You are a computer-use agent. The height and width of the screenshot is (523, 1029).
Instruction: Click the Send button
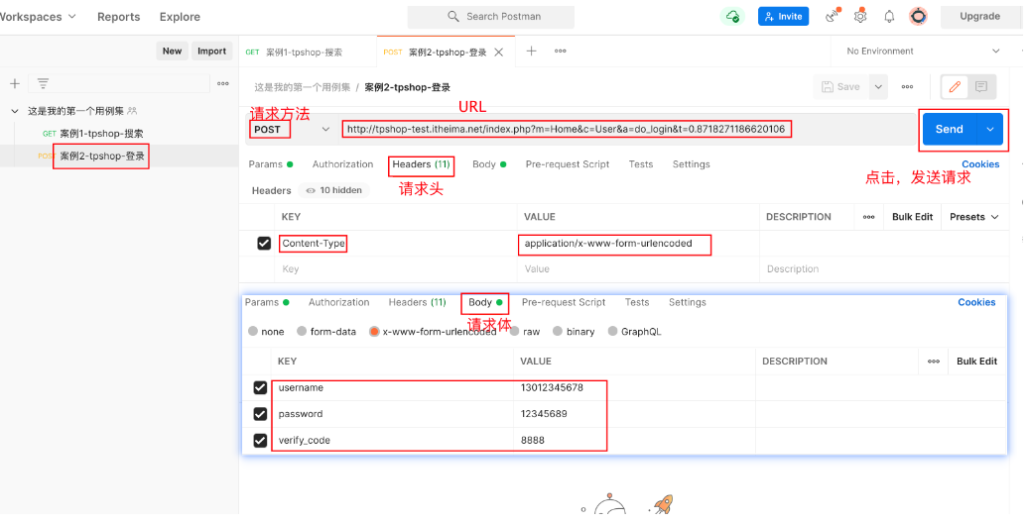(x=950, y=129)
